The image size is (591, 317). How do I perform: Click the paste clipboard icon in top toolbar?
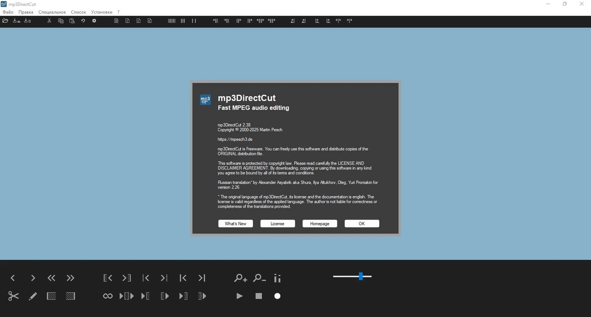point(72,21)
